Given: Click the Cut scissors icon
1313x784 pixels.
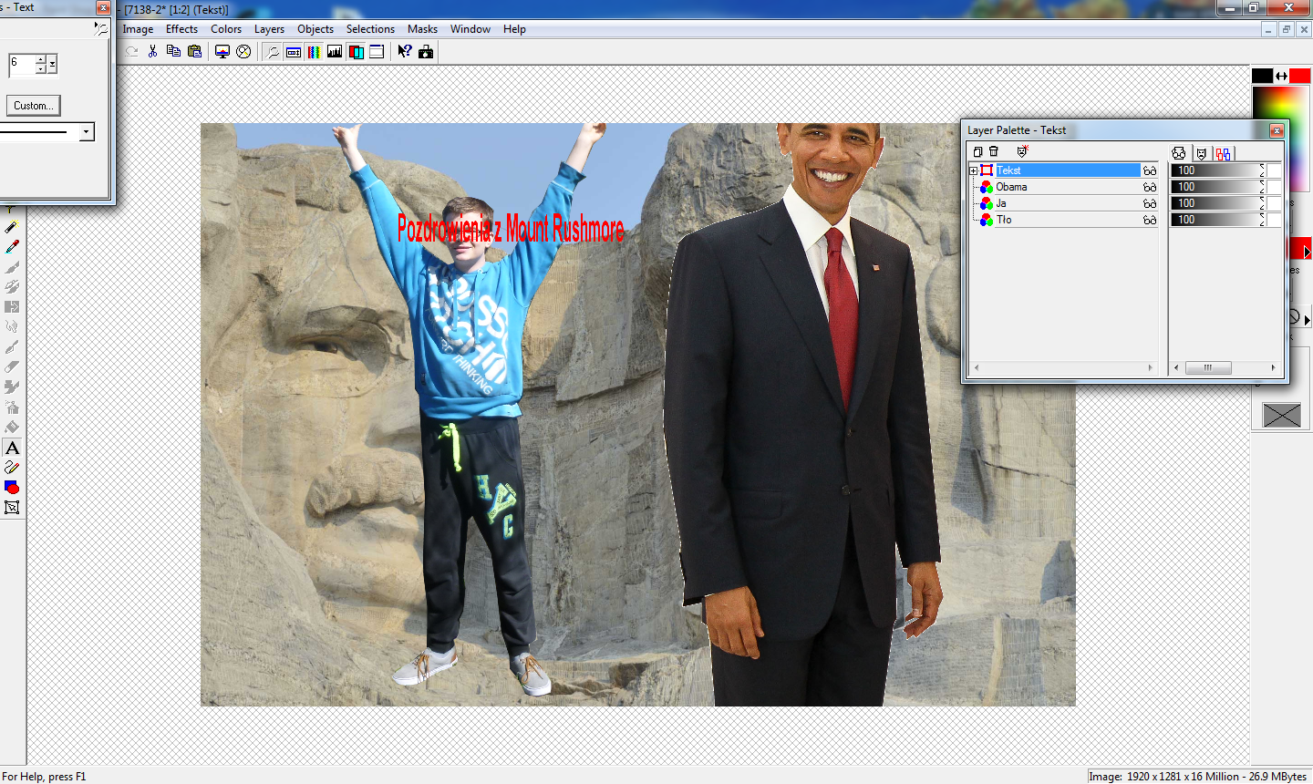Looking at the screenshot, I should pos(152,51).
